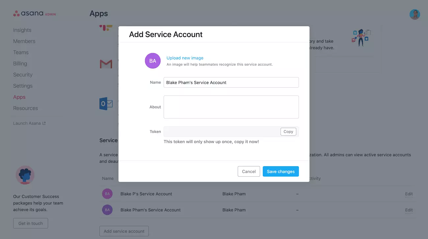The width and height of the screenshot is (428, 239).
Task: Copy the token with the Copy button
Action: (x=288, y=132)
